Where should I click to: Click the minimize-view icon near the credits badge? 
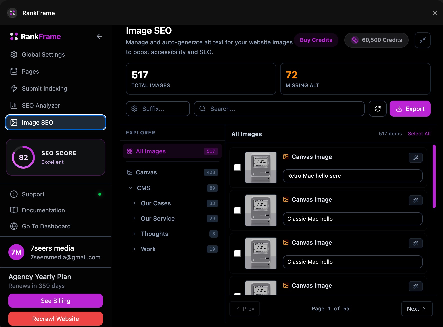423,40
